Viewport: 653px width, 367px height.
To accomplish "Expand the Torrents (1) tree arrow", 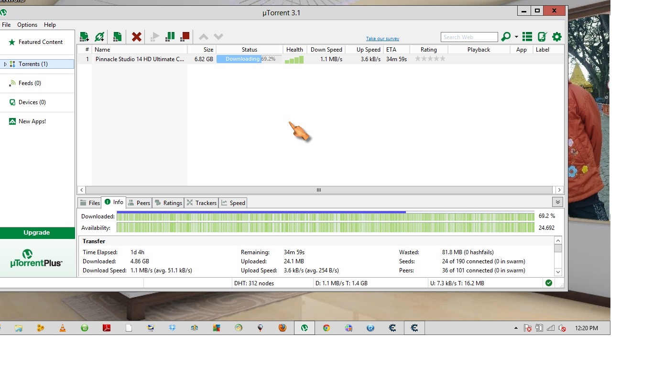I will [5, 64].
